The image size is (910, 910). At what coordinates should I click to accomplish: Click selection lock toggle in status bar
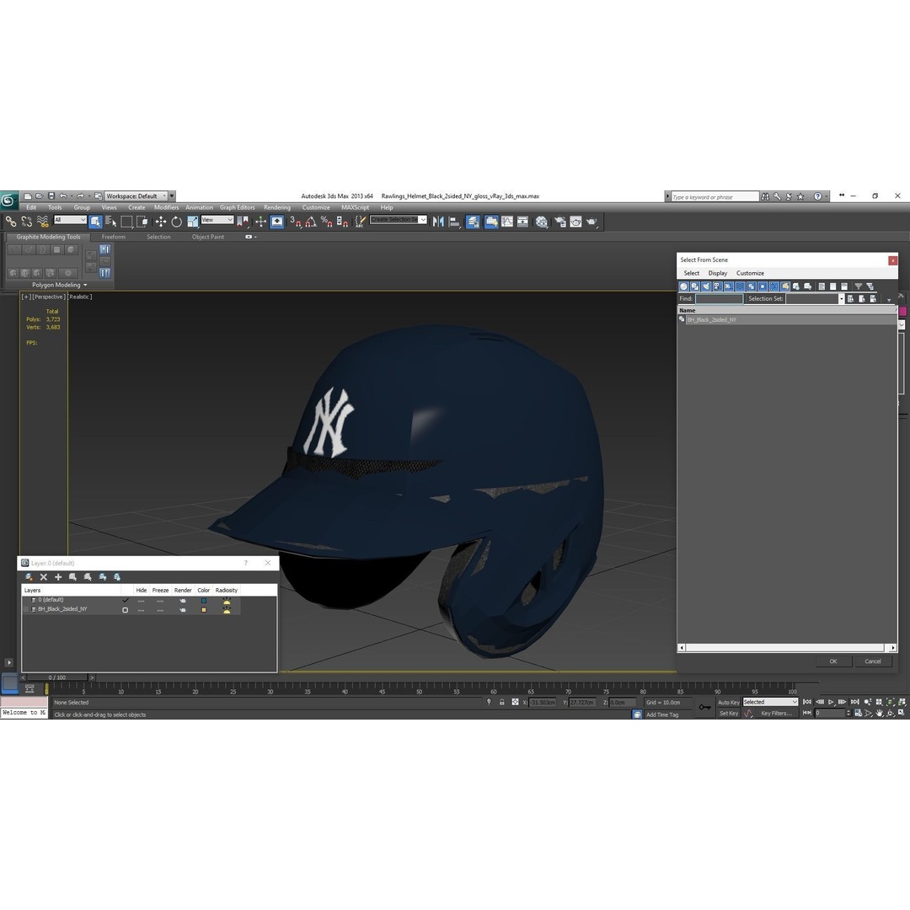[502, 702]
